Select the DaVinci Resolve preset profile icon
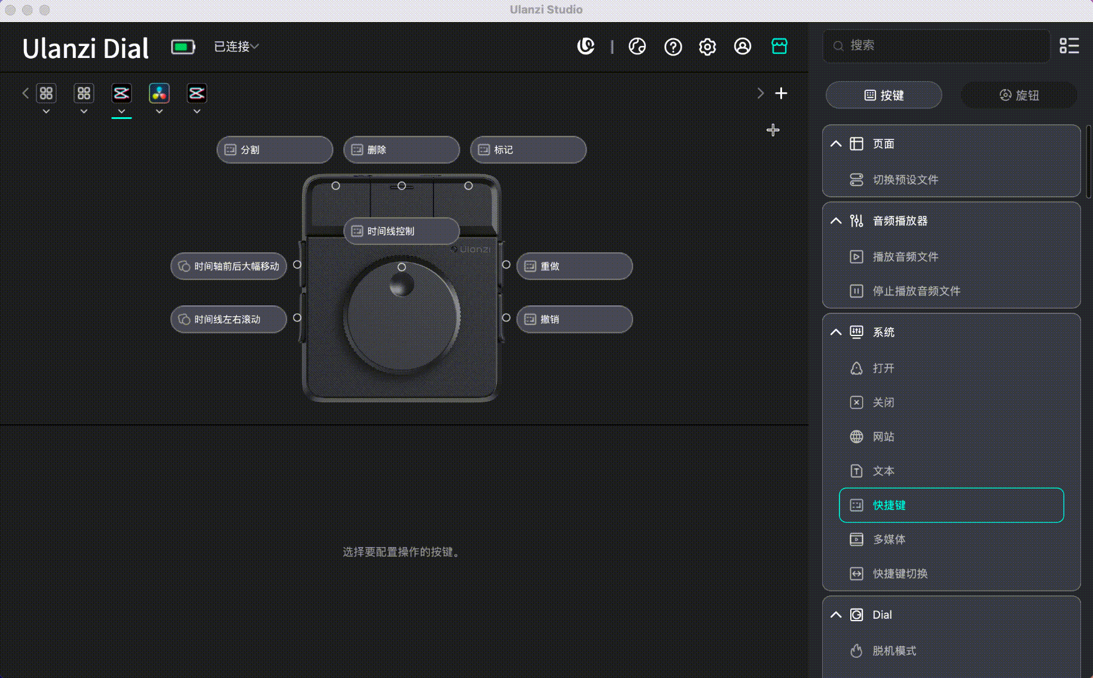1093x678 pixels. [x=159, y=93]
